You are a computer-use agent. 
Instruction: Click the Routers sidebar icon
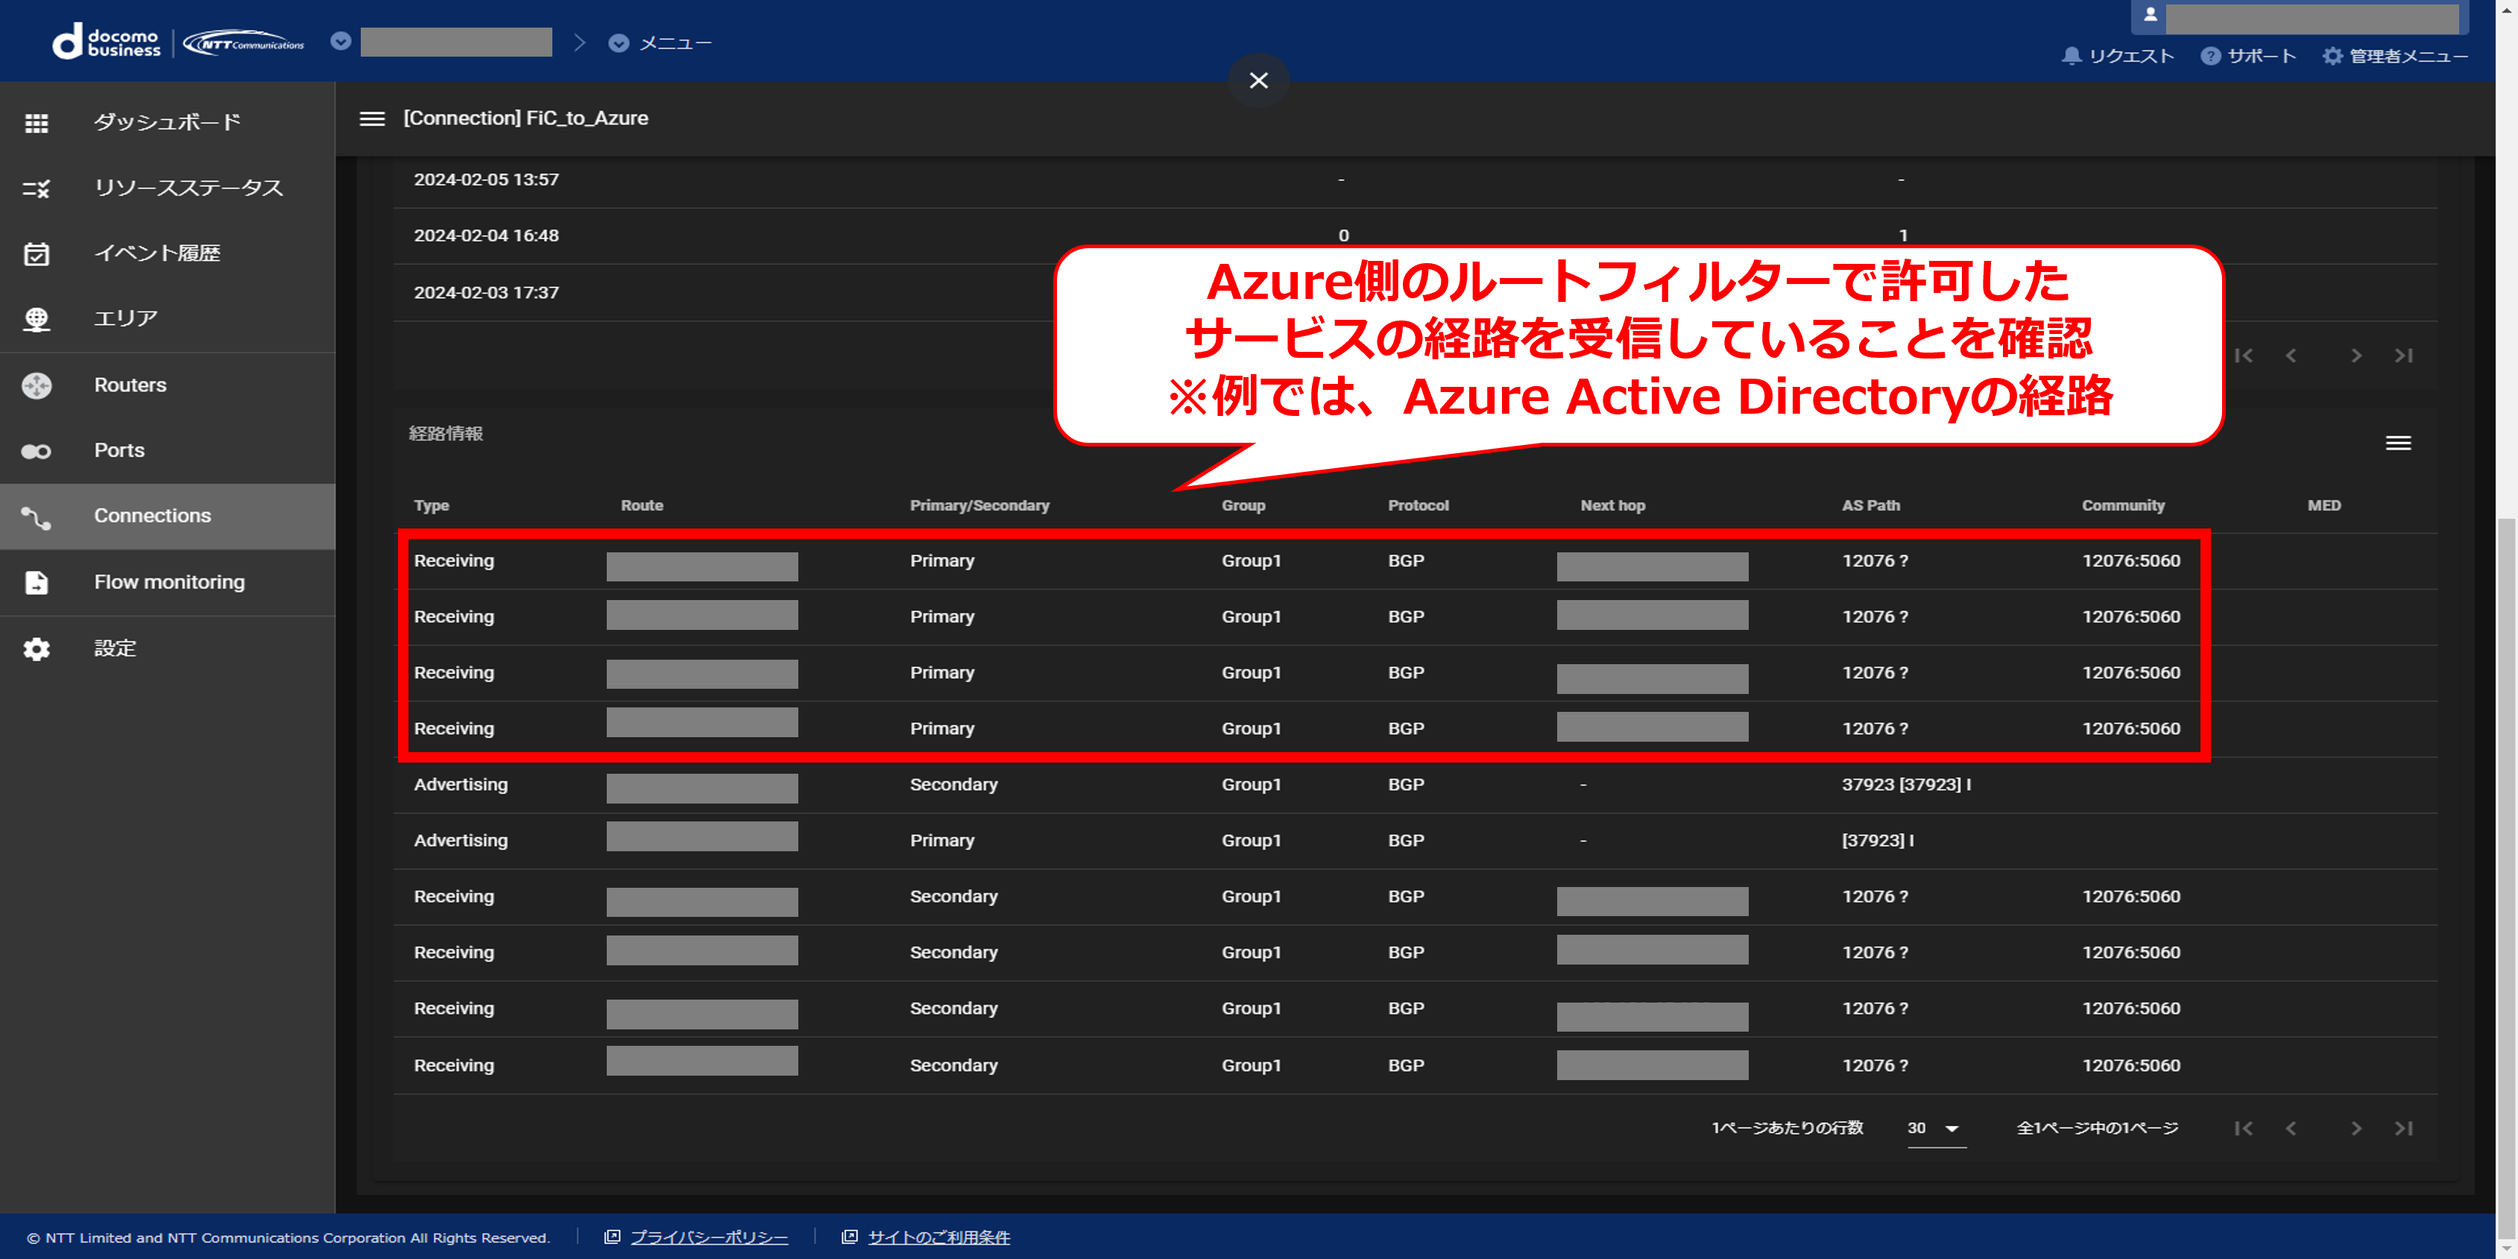(37, 386)
